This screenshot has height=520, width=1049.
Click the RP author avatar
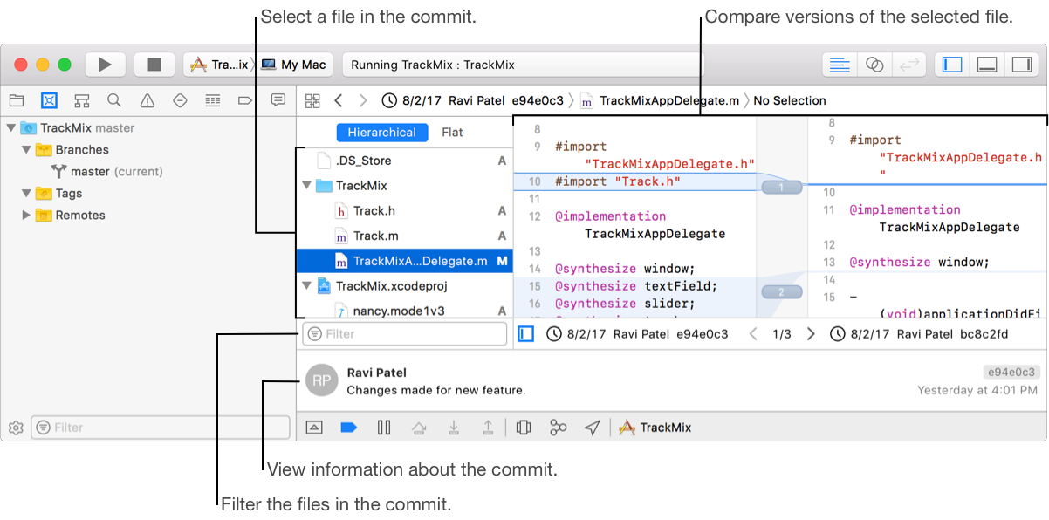pyautogui.click(x=322, y=380)
